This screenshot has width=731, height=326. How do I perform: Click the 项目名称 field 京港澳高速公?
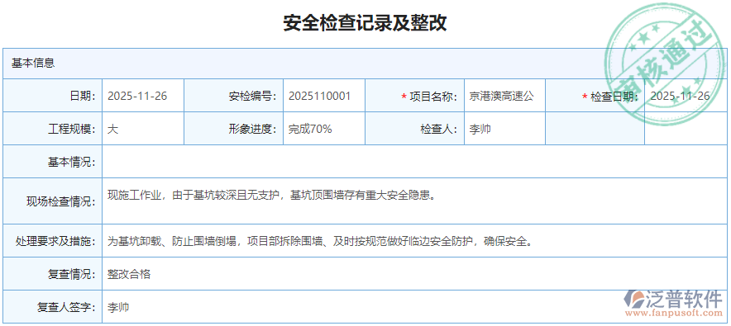tap(504, 96)
